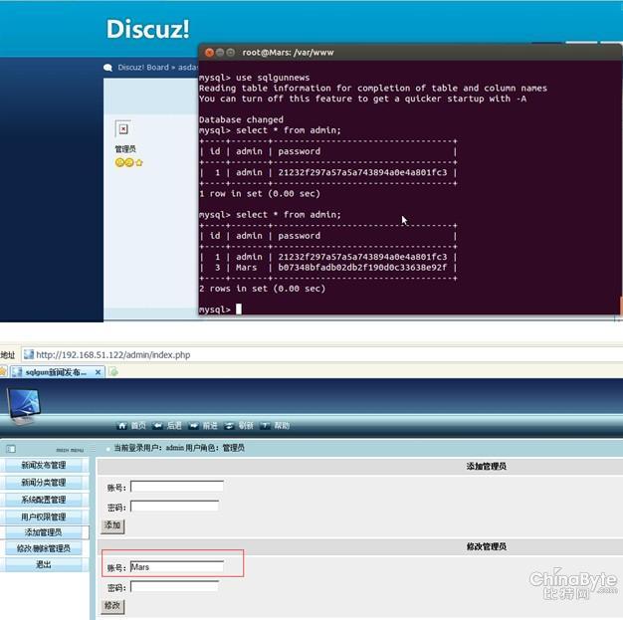Click '2 rows in set' result text

click(262, 289)
